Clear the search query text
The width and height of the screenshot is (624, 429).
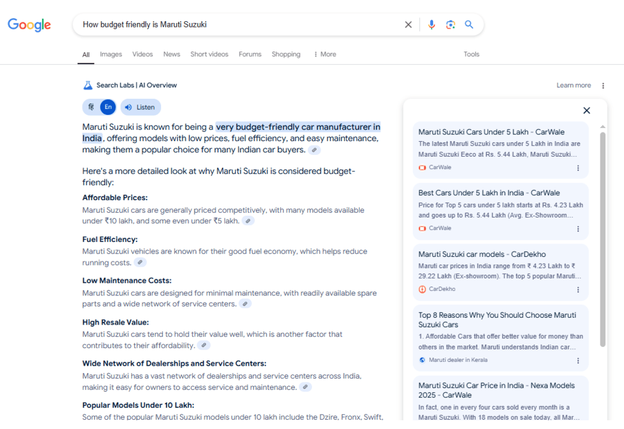[408, 25]
